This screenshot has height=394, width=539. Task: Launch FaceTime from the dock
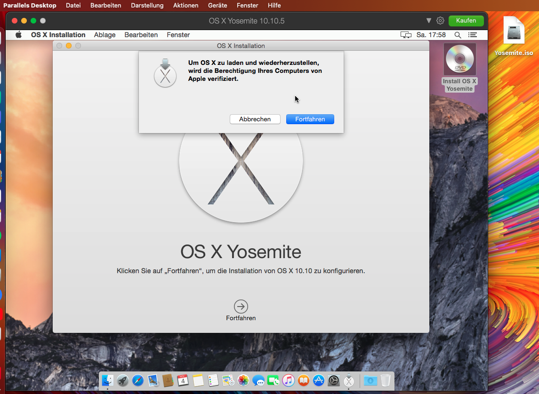[274, 381]
